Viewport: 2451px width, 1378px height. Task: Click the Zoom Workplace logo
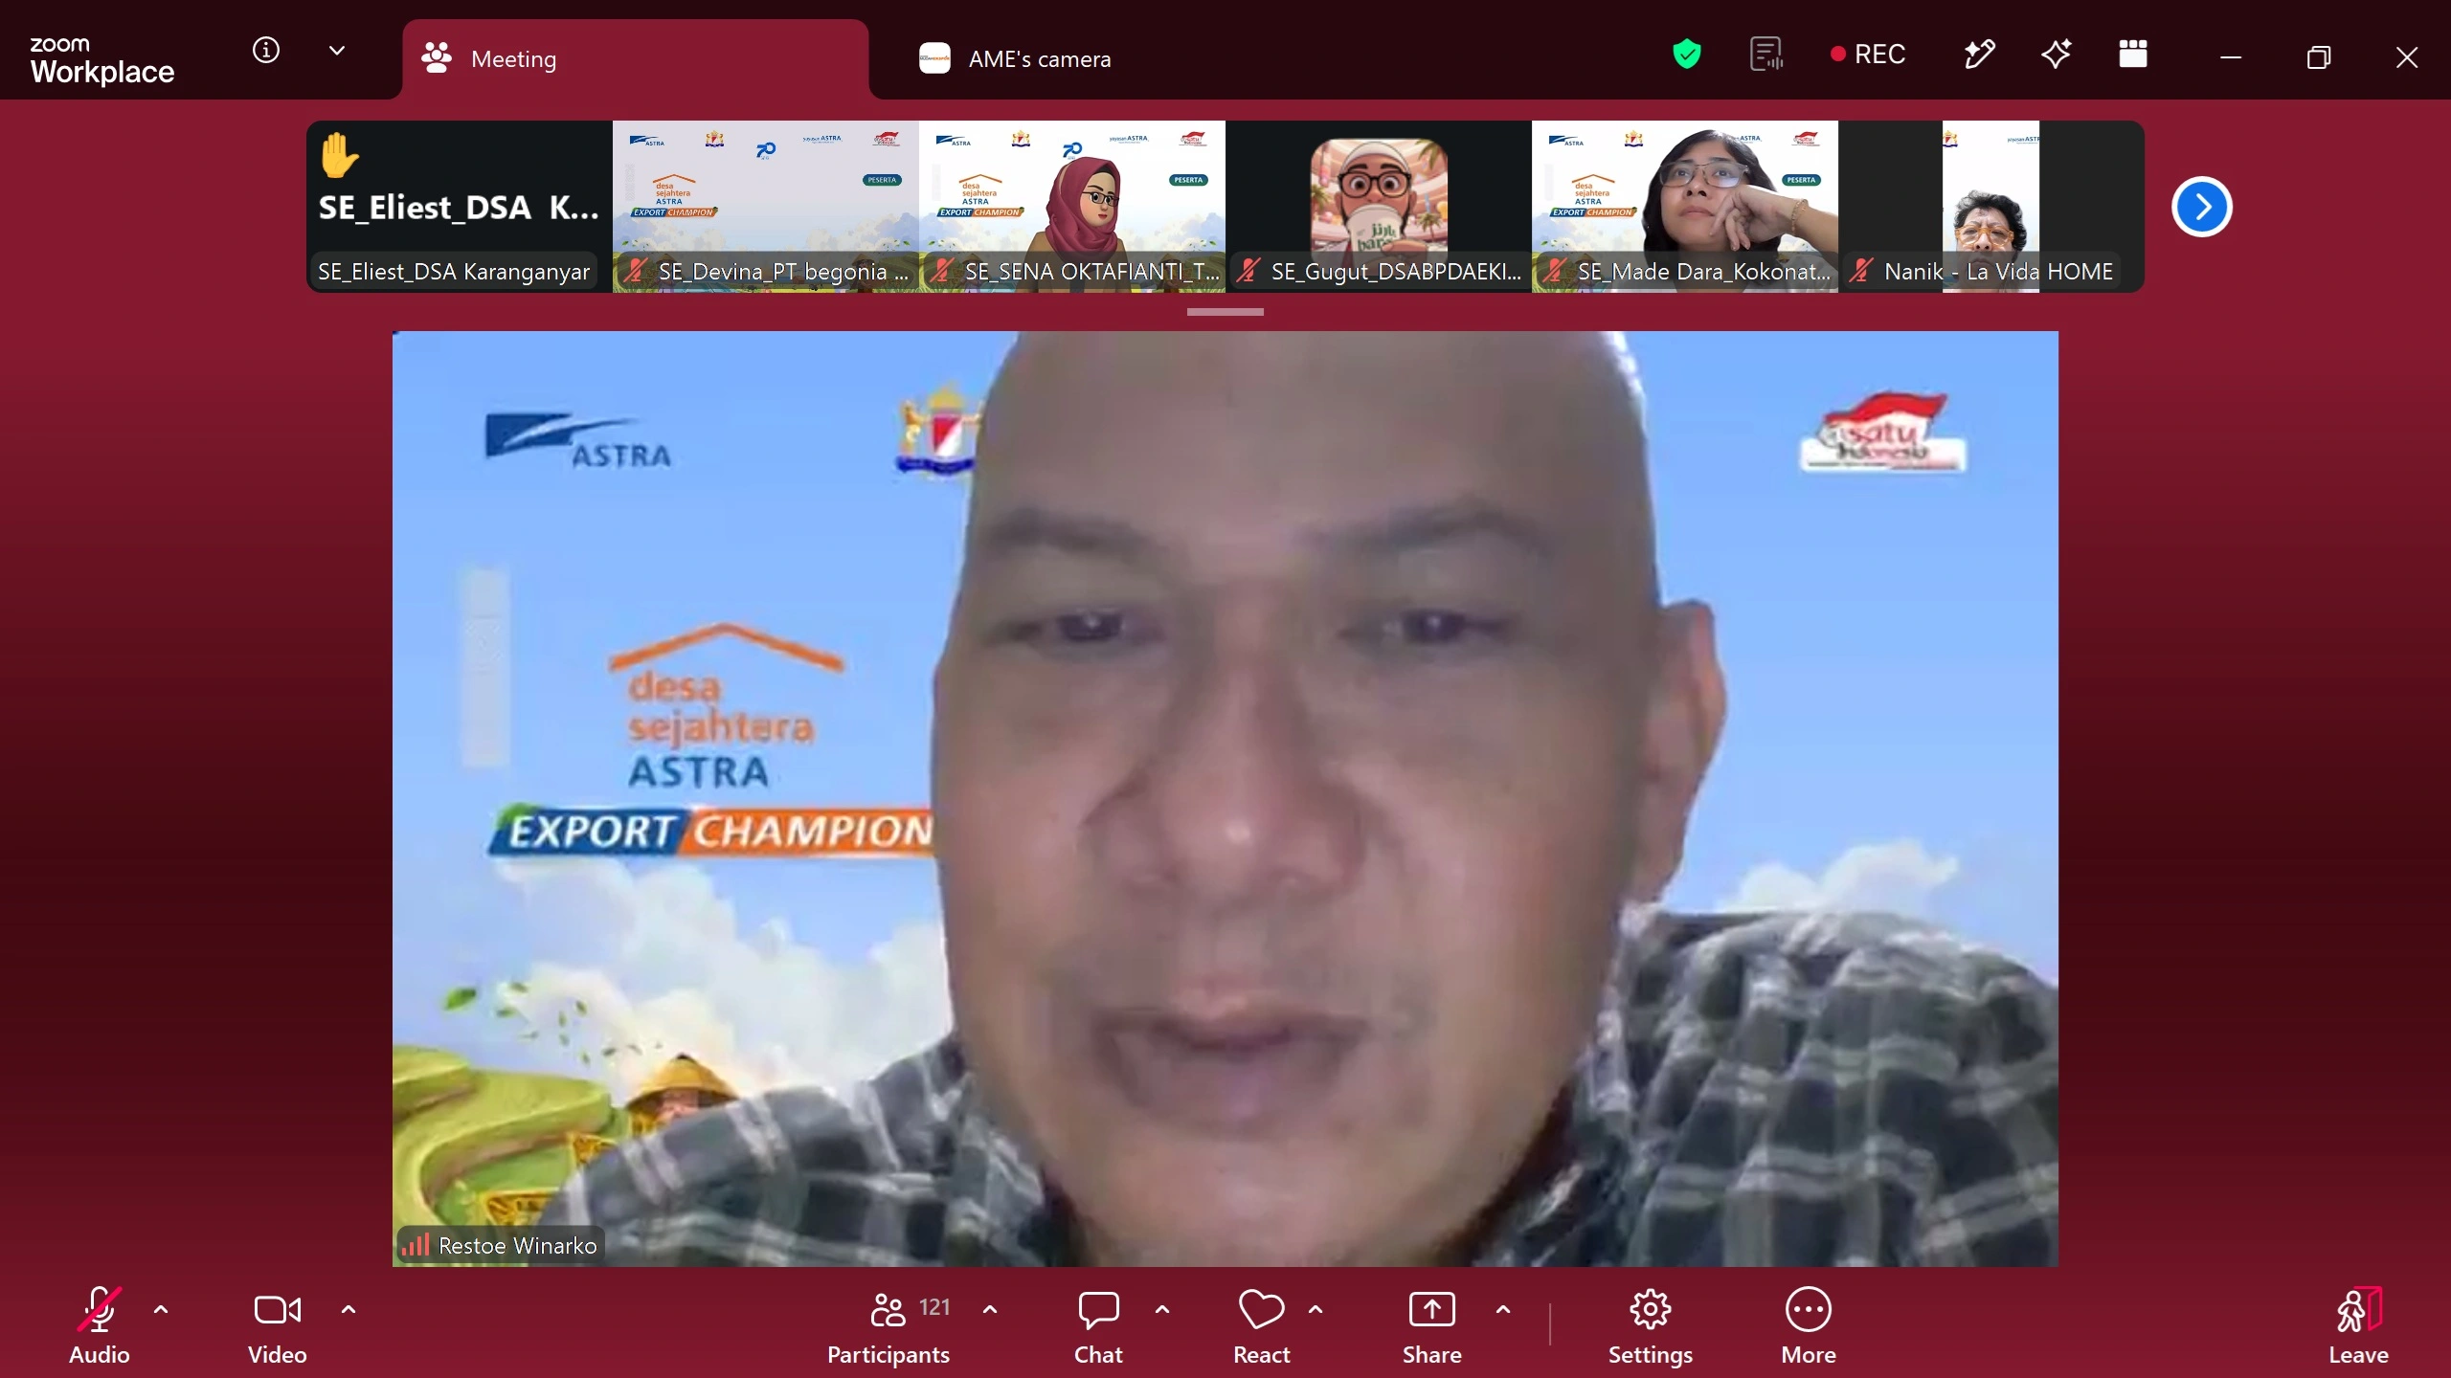101,59
